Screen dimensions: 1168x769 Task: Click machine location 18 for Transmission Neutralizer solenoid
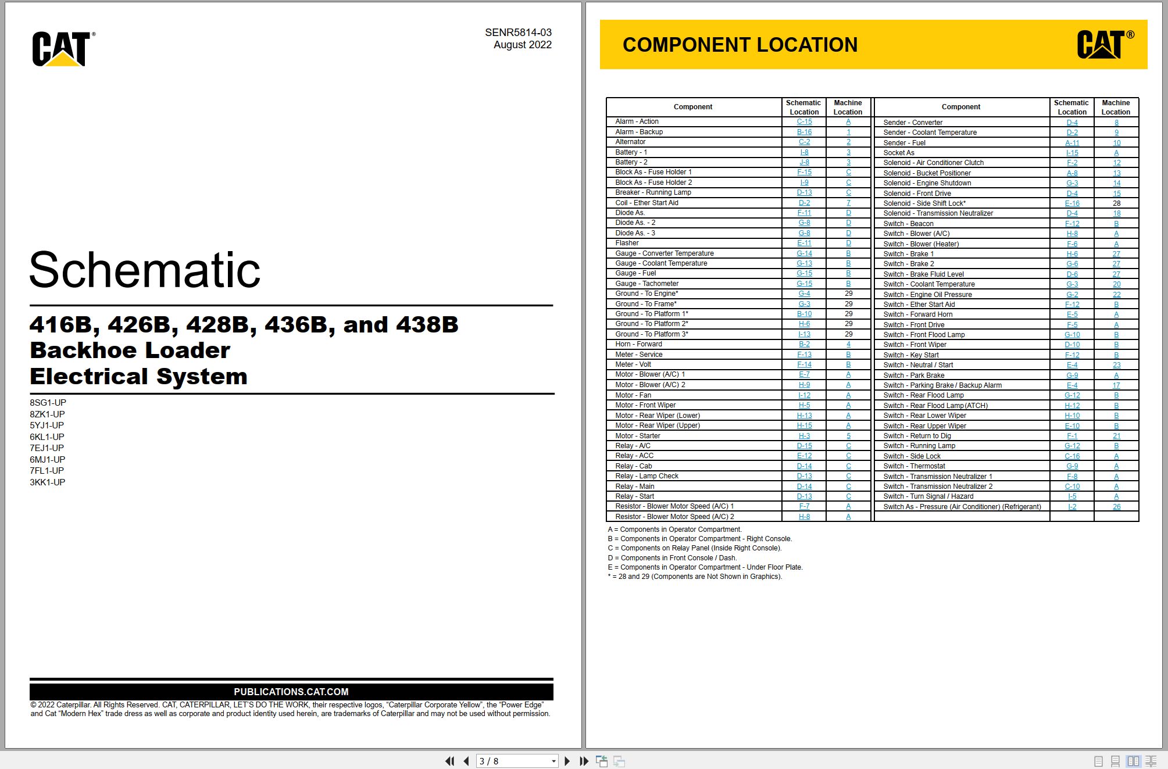1116,213
